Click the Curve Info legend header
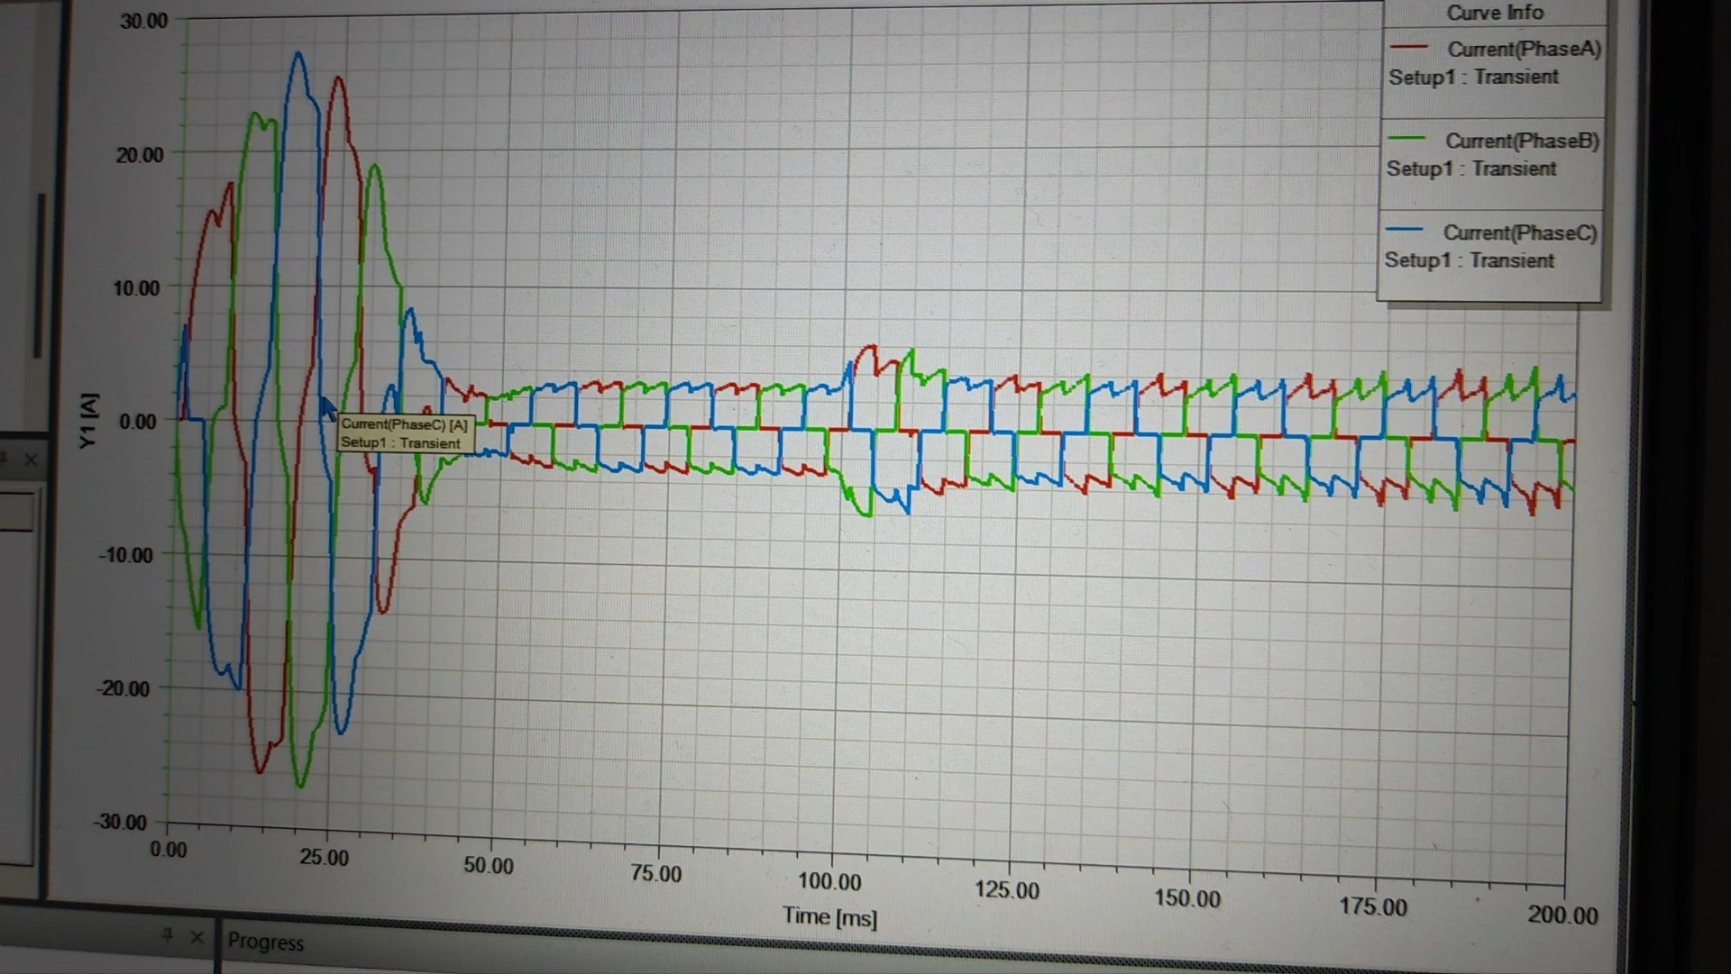Viewport: 1731px width, 974px height. (x=1495, y=13)
